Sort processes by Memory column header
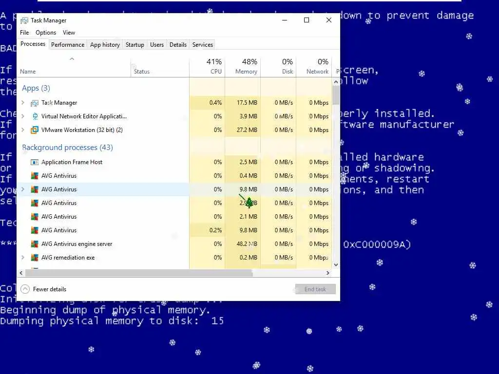 243,67
